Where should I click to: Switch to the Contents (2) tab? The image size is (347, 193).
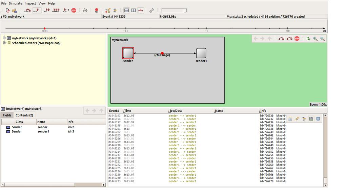coord(24,115)
